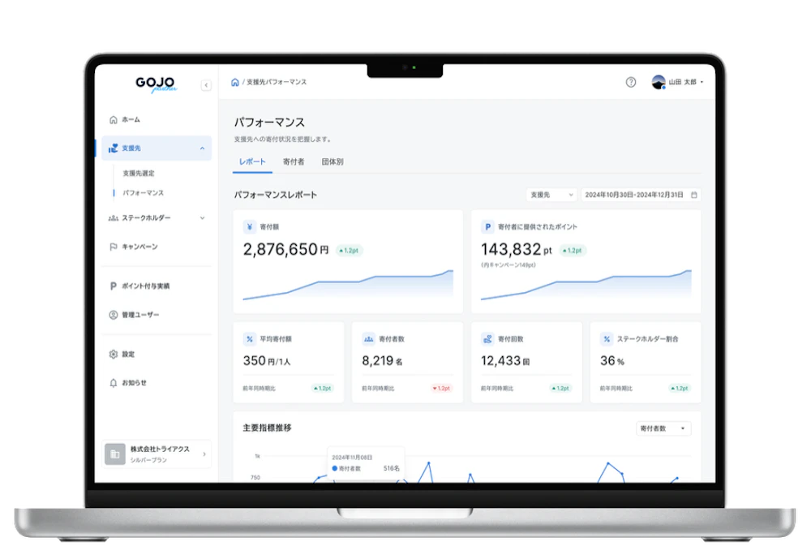This screenshot has height=546, width=811.
Task: Click the breadcrumb home icon
Action: point(234,82)
